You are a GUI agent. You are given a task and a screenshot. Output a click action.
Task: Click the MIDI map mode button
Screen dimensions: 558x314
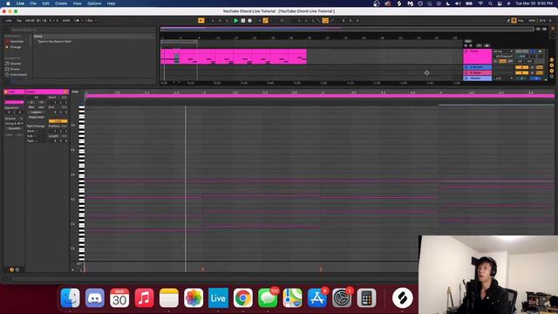tap(532, 21)
